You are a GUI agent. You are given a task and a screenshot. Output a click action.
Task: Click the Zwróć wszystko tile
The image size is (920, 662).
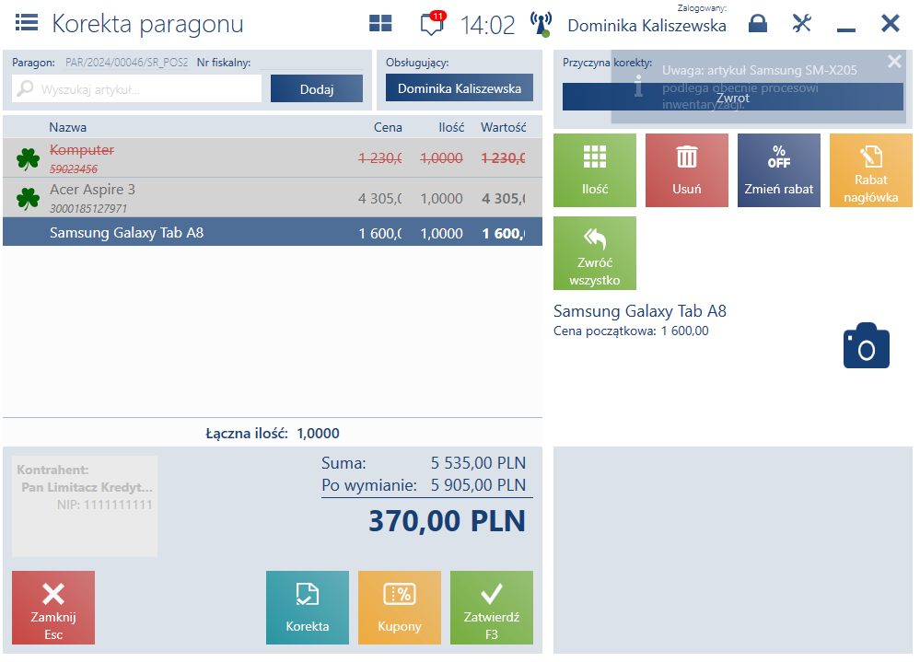(594, 253)
